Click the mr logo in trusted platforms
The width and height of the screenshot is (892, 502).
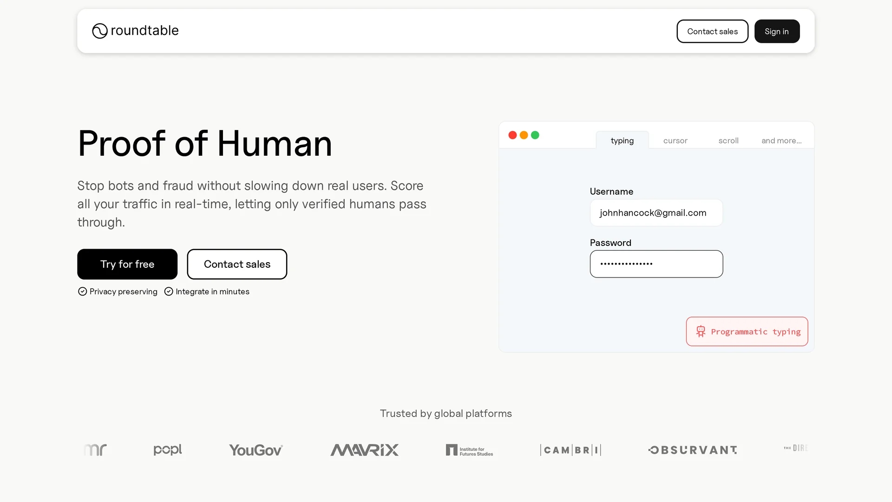click(95, 450)
